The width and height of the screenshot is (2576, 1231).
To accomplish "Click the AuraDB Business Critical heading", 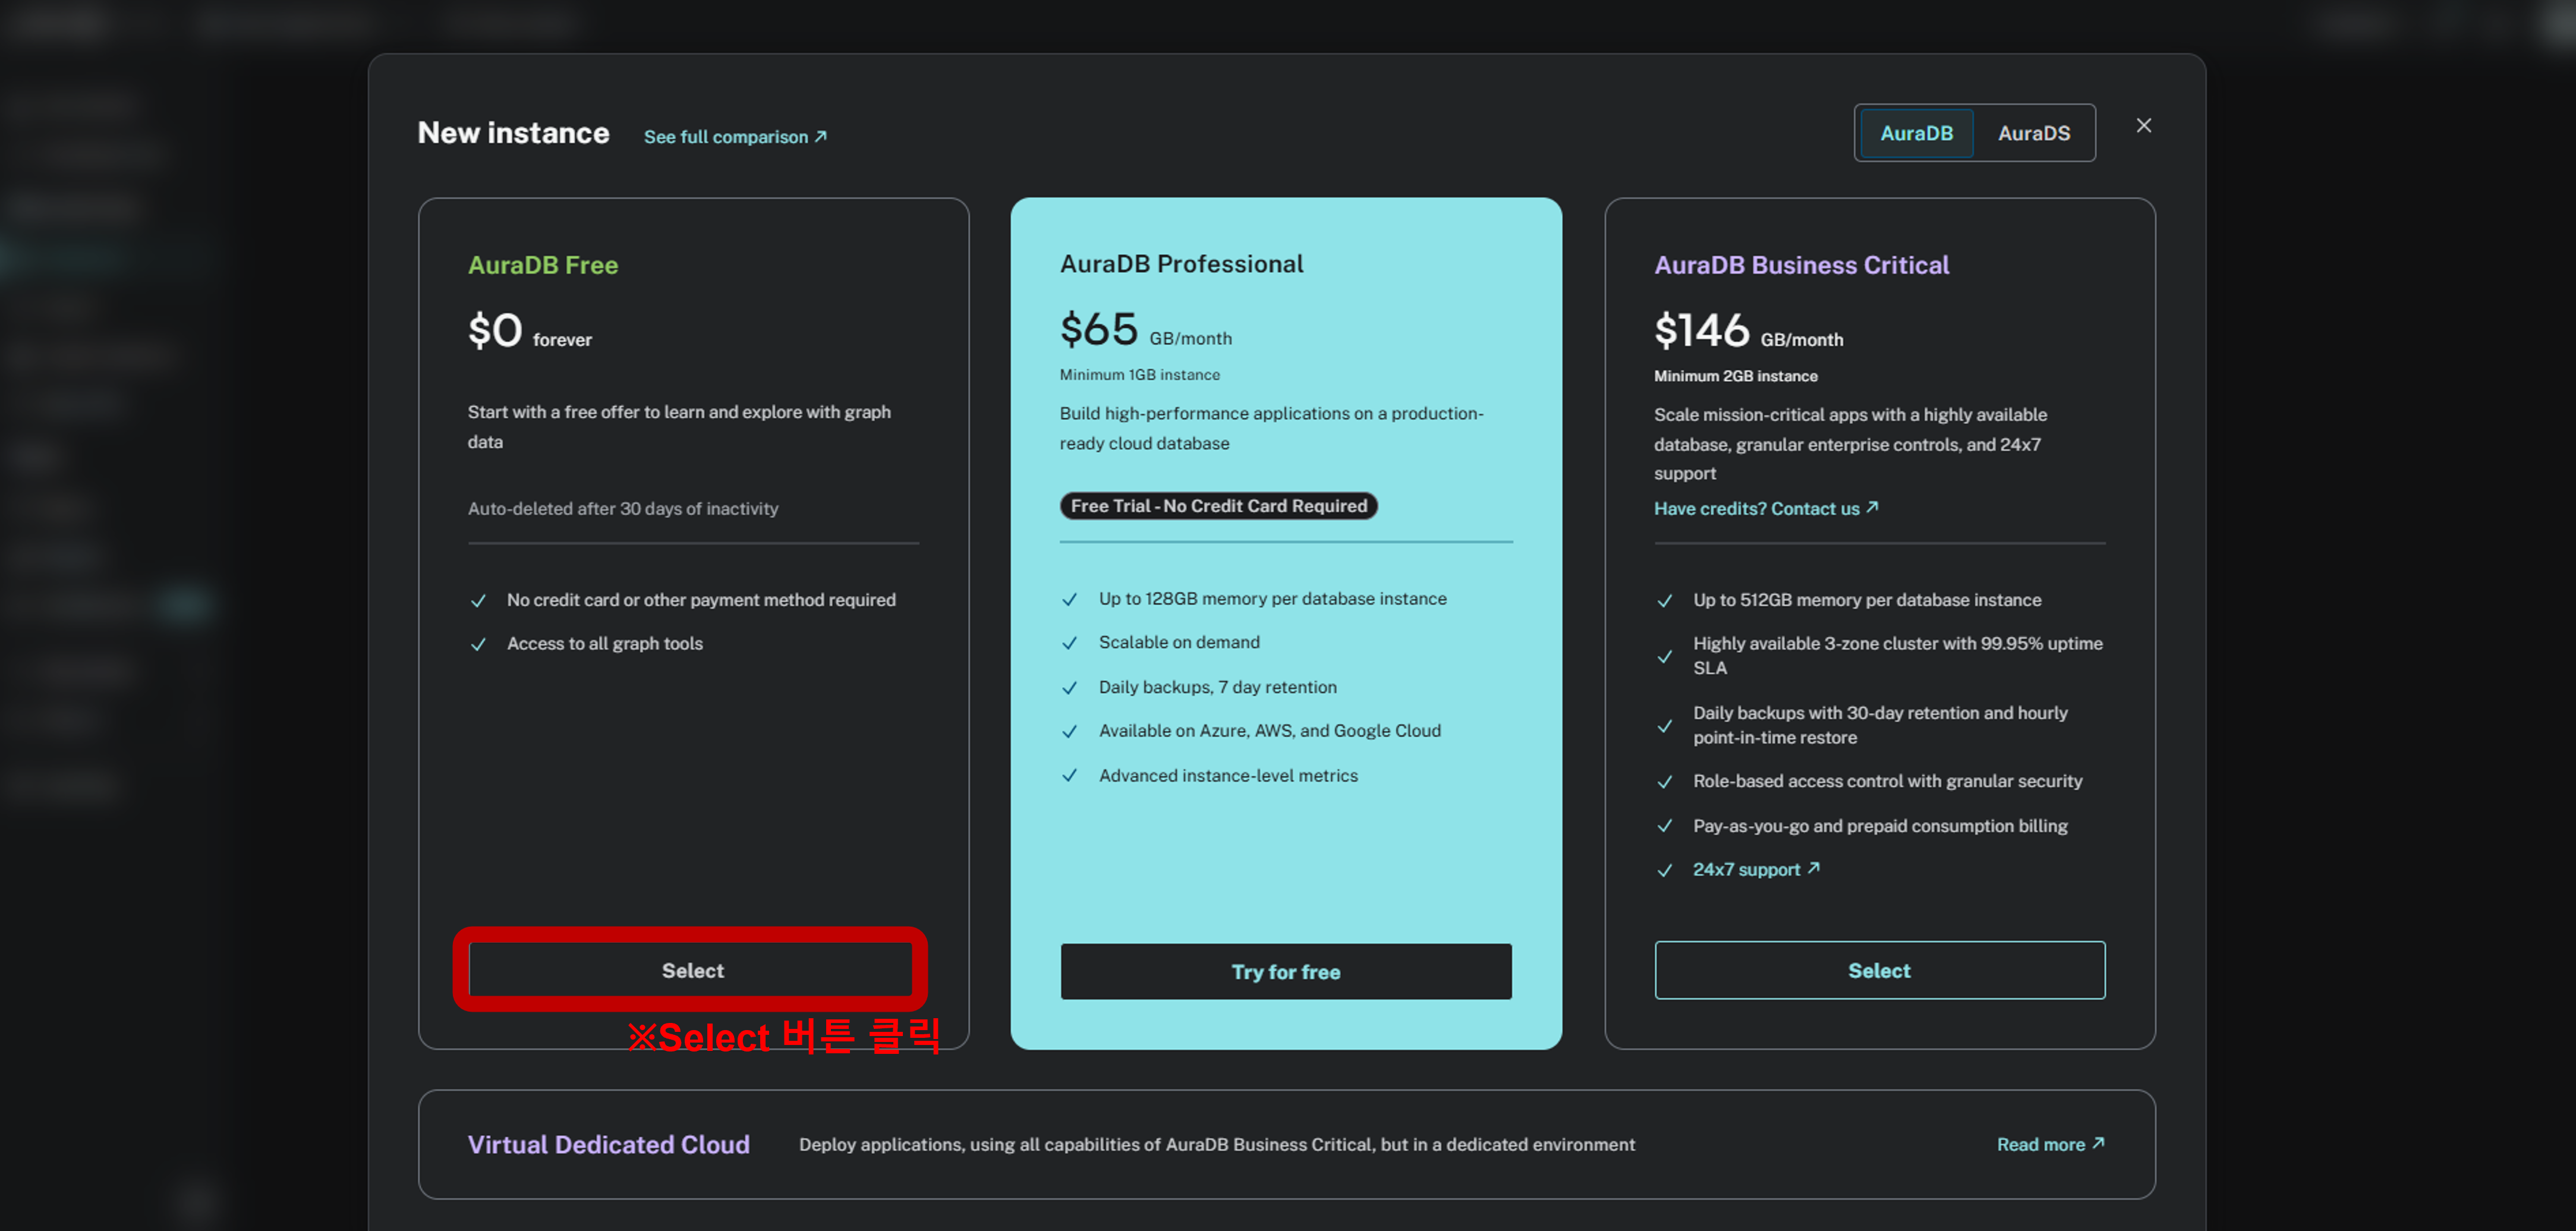I will click(1801, 265).
